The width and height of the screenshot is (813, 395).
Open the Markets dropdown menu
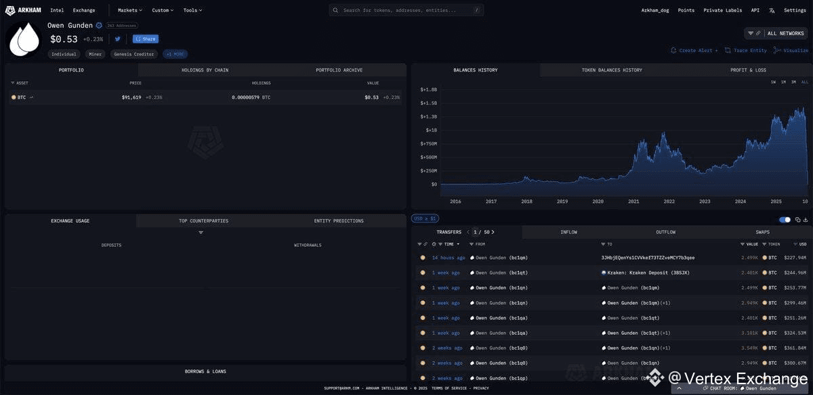tap(129, 10)
